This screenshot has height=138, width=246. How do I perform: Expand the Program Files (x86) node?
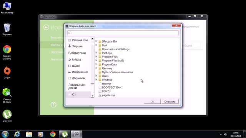[x=96, y=61]
